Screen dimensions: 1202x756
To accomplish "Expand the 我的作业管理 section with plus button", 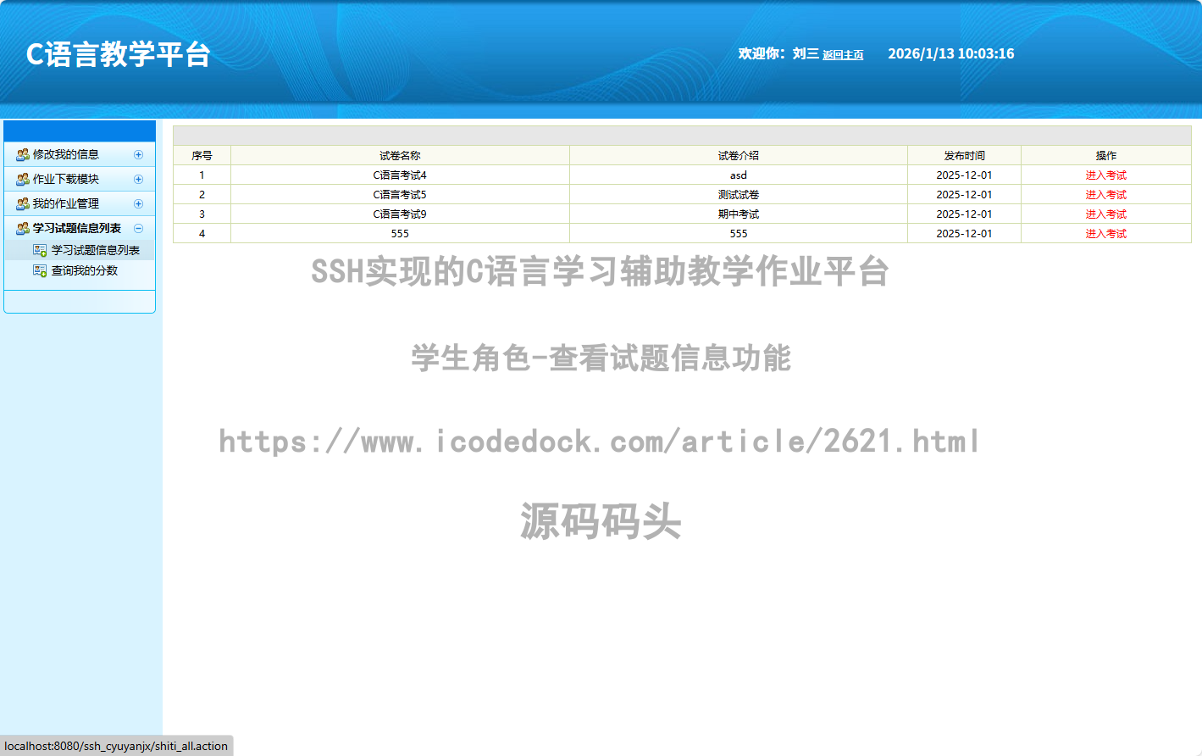I will click(138, 204).
